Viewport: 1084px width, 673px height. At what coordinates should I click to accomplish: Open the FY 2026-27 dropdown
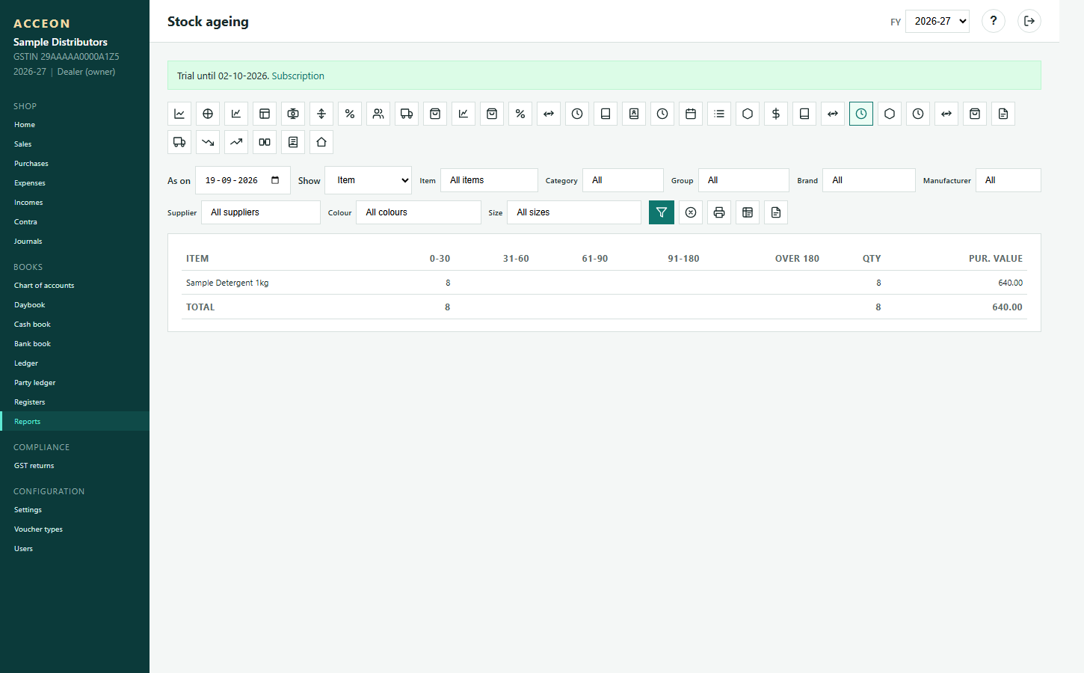(x=937, y=21)
